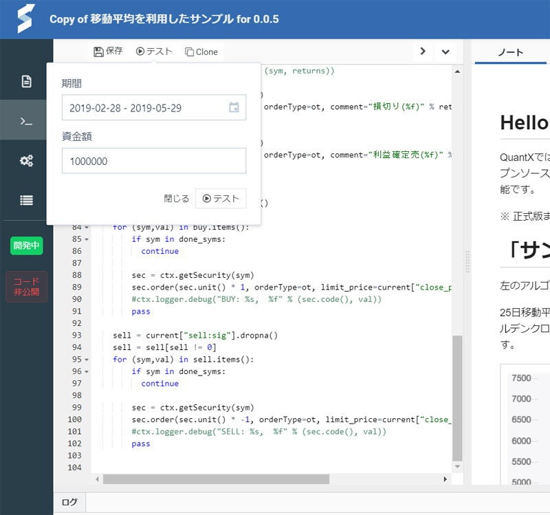Collapse the fold arrow on line 85
Viewport: 550px width, 515px height.
coord(87,239)
